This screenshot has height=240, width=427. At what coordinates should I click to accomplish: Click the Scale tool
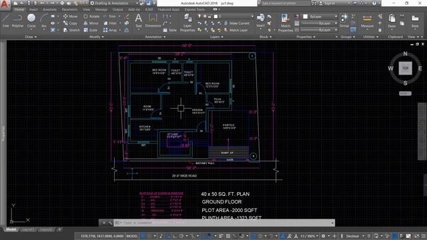pos(91,30)
